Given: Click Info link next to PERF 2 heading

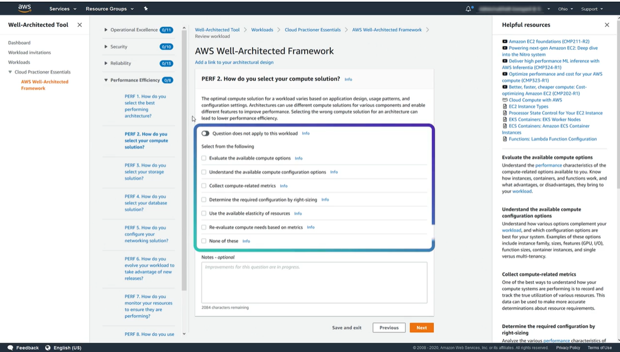Looking at the screenshot, I should [x=348, y=80].
